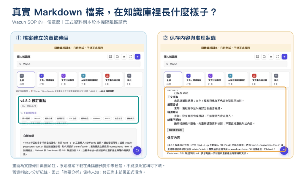
Task: Enter fullscreen mode in panel ②
Action: (278, 57)
